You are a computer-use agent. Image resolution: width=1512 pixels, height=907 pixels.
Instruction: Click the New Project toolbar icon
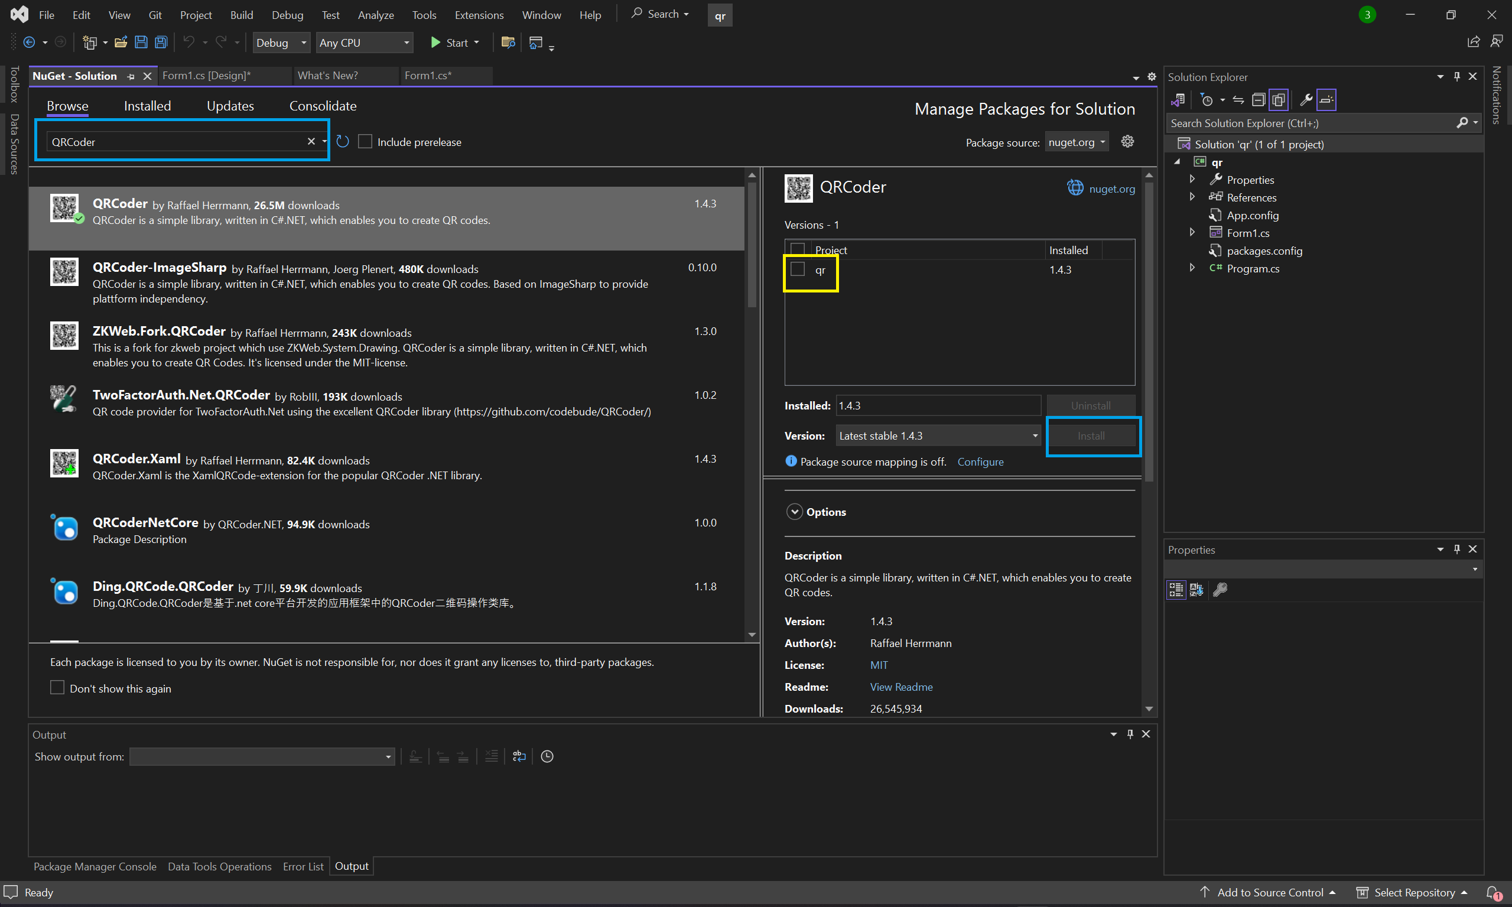90,42
